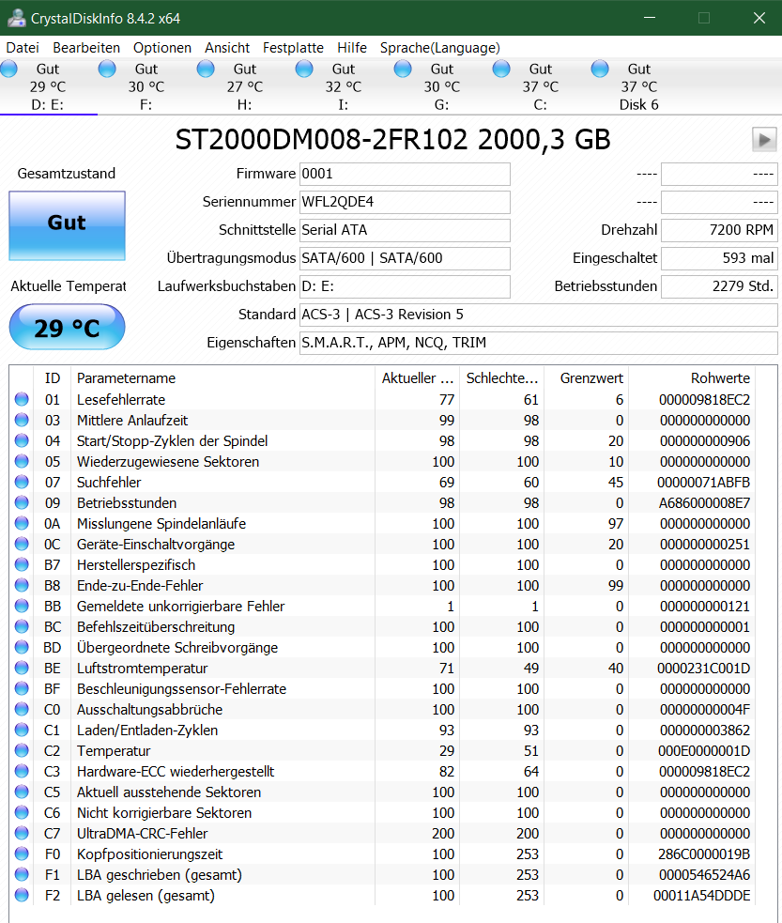Select the H: disk tab
The image size is (782, 923).
[x=245, y=86]
